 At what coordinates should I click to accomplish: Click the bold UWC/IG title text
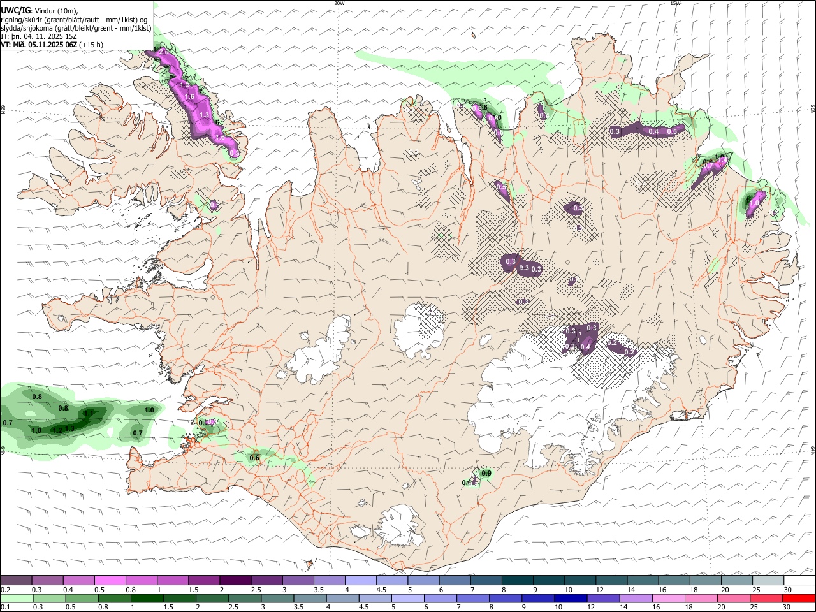click(x=16, y=10)
